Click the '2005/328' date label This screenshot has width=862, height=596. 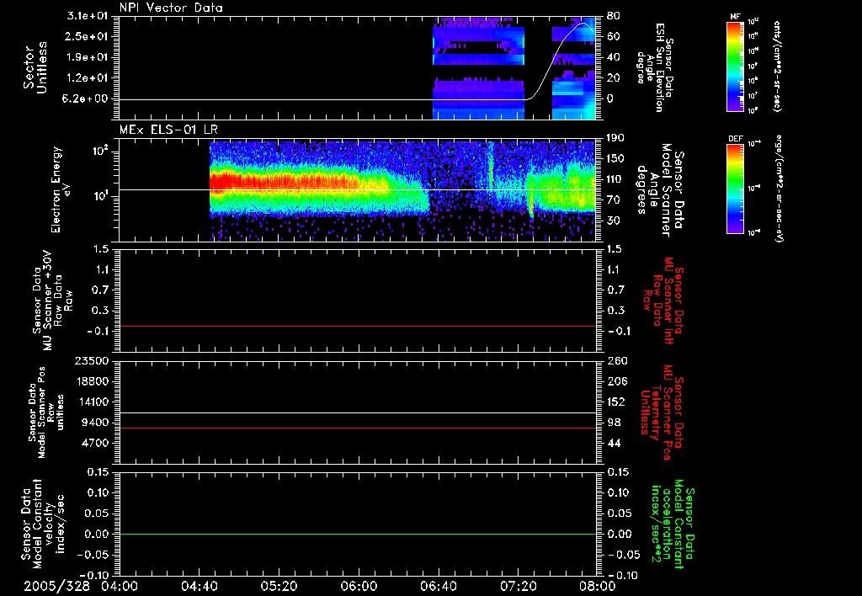click(56, 586)
